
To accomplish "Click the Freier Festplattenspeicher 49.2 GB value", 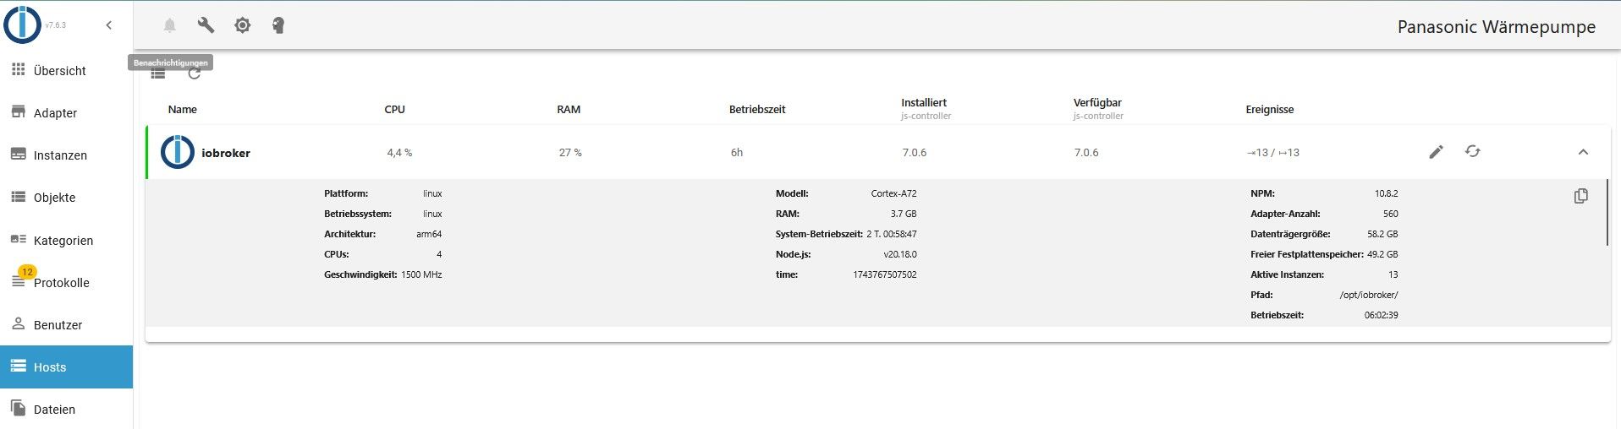I will pos(1382,254).
